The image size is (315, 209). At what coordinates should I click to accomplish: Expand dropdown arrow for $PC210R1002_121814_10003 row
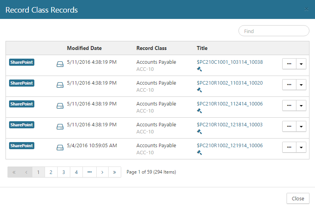pyautogui.click(x=301, y=126)
